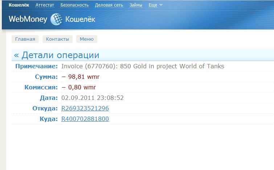Go back via « Детали операции heading
Image resolution: width=274 pixels, height=170 pixels.
(57, 55)
